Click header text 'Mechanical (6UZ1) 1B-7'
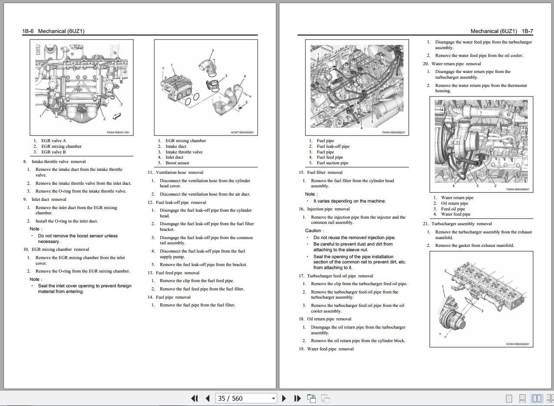Screen dimensions: 554x406 [502, 31]
